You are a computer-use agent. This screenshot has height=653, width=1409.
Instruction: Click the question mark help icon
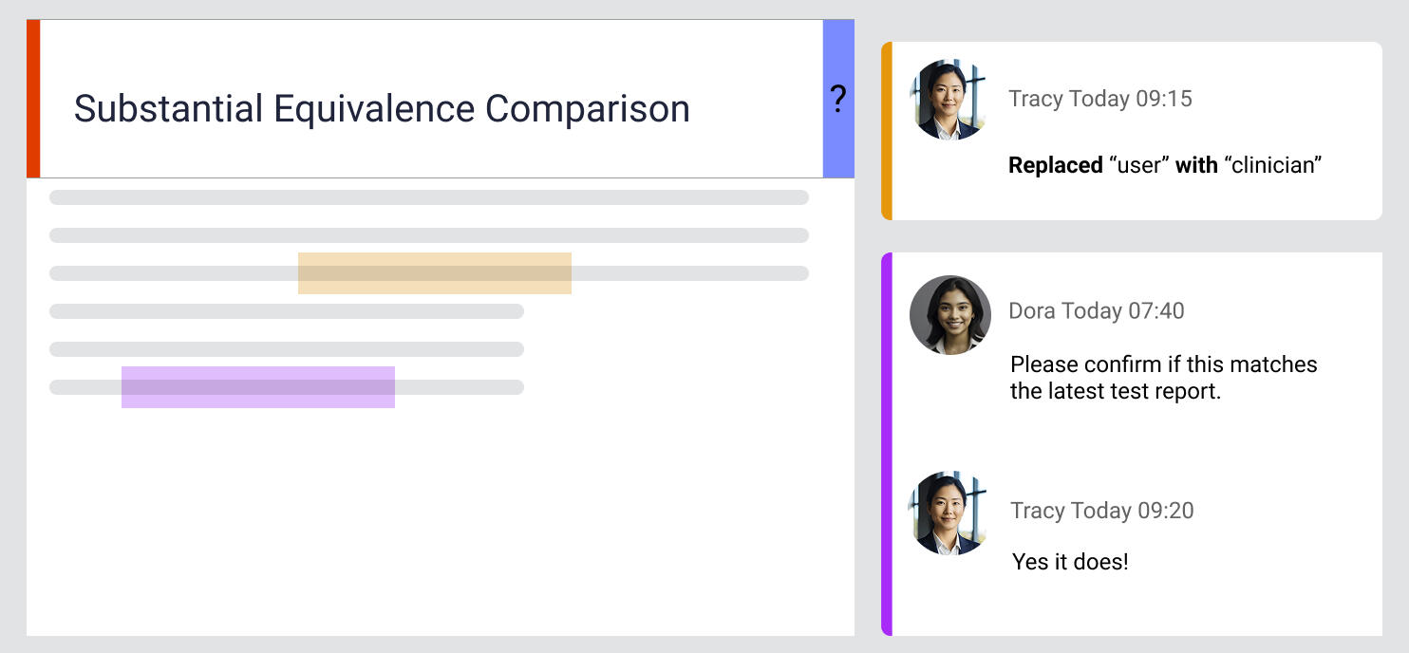pos(837,99)
